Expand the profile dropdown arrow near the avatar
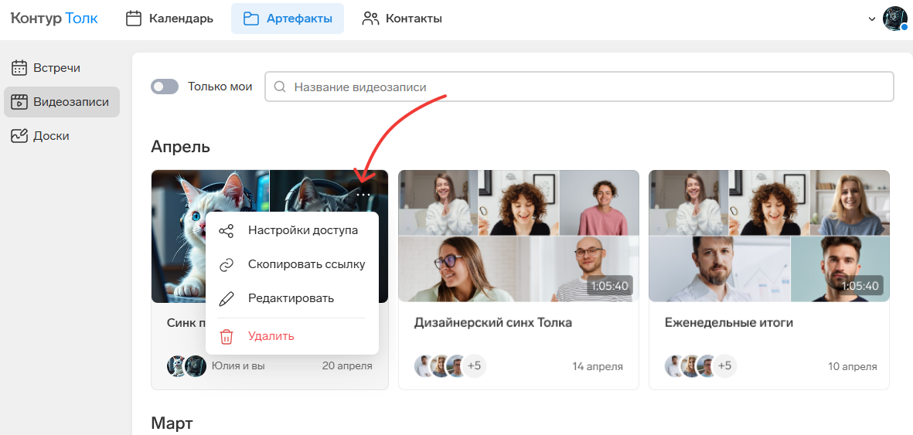Screen dimensions: 913x435 point(872,19)
